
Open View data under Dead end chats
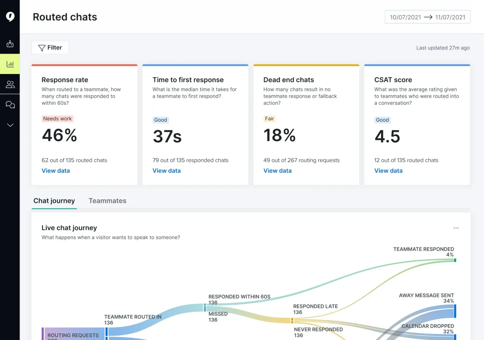point(278,170)
